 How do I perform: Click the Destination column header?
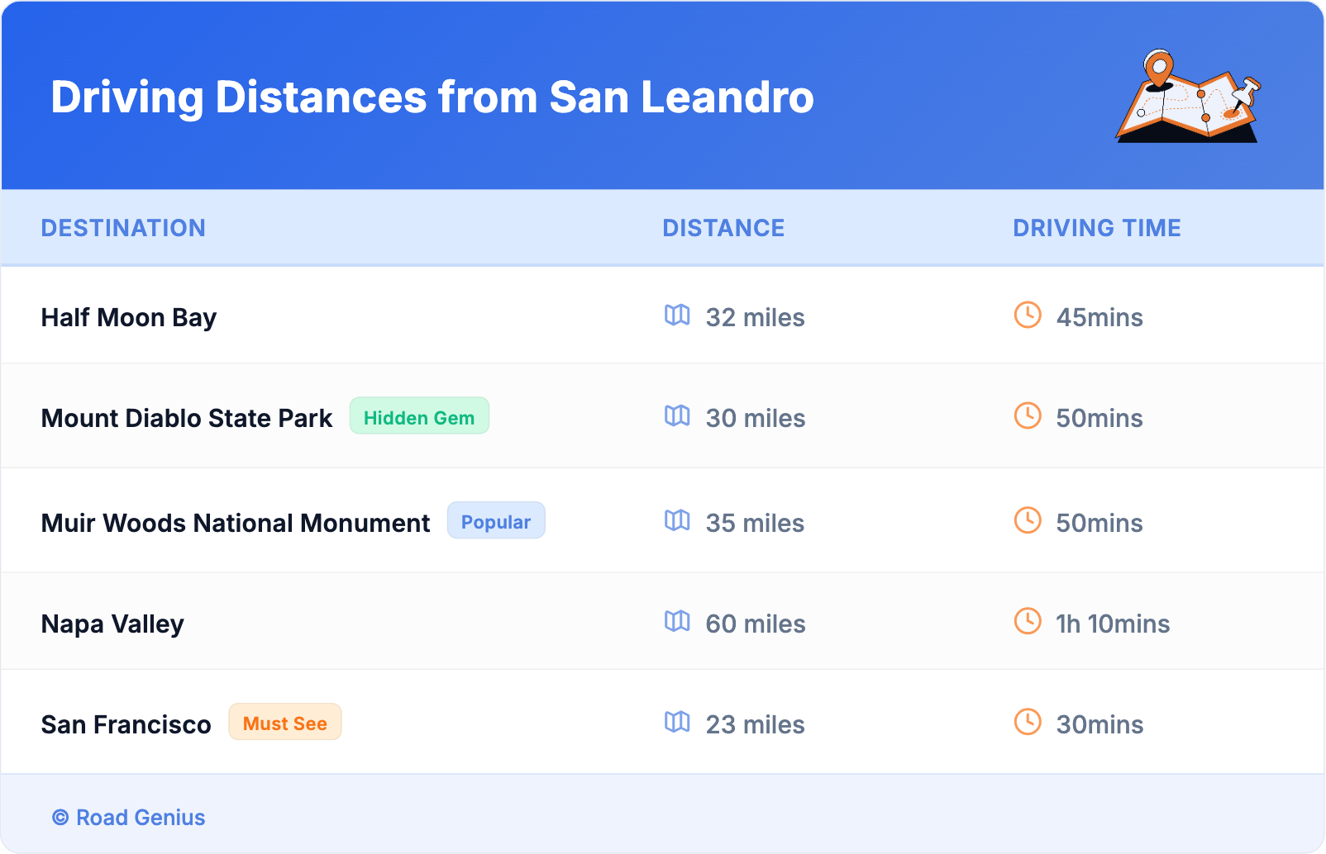pos(123,228)
